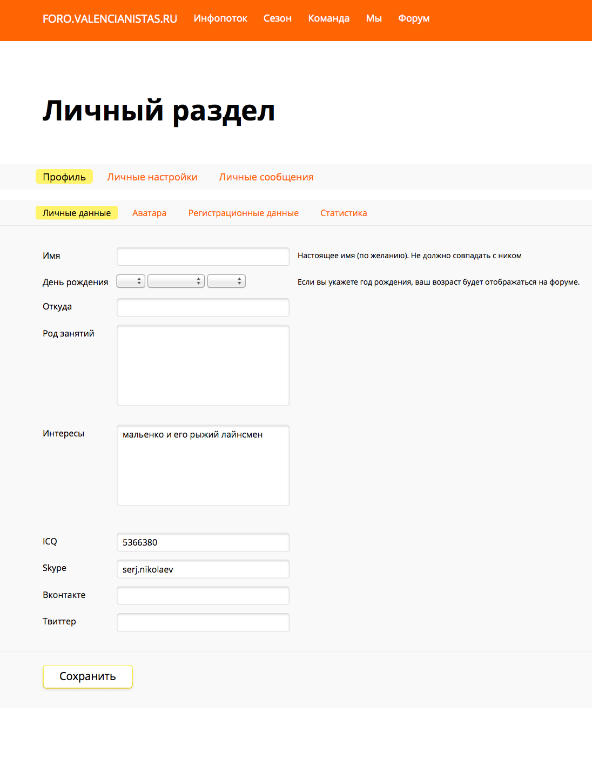Select the Мы navigation item
This screenshot has height=760, width=592.
click(374, 18)
